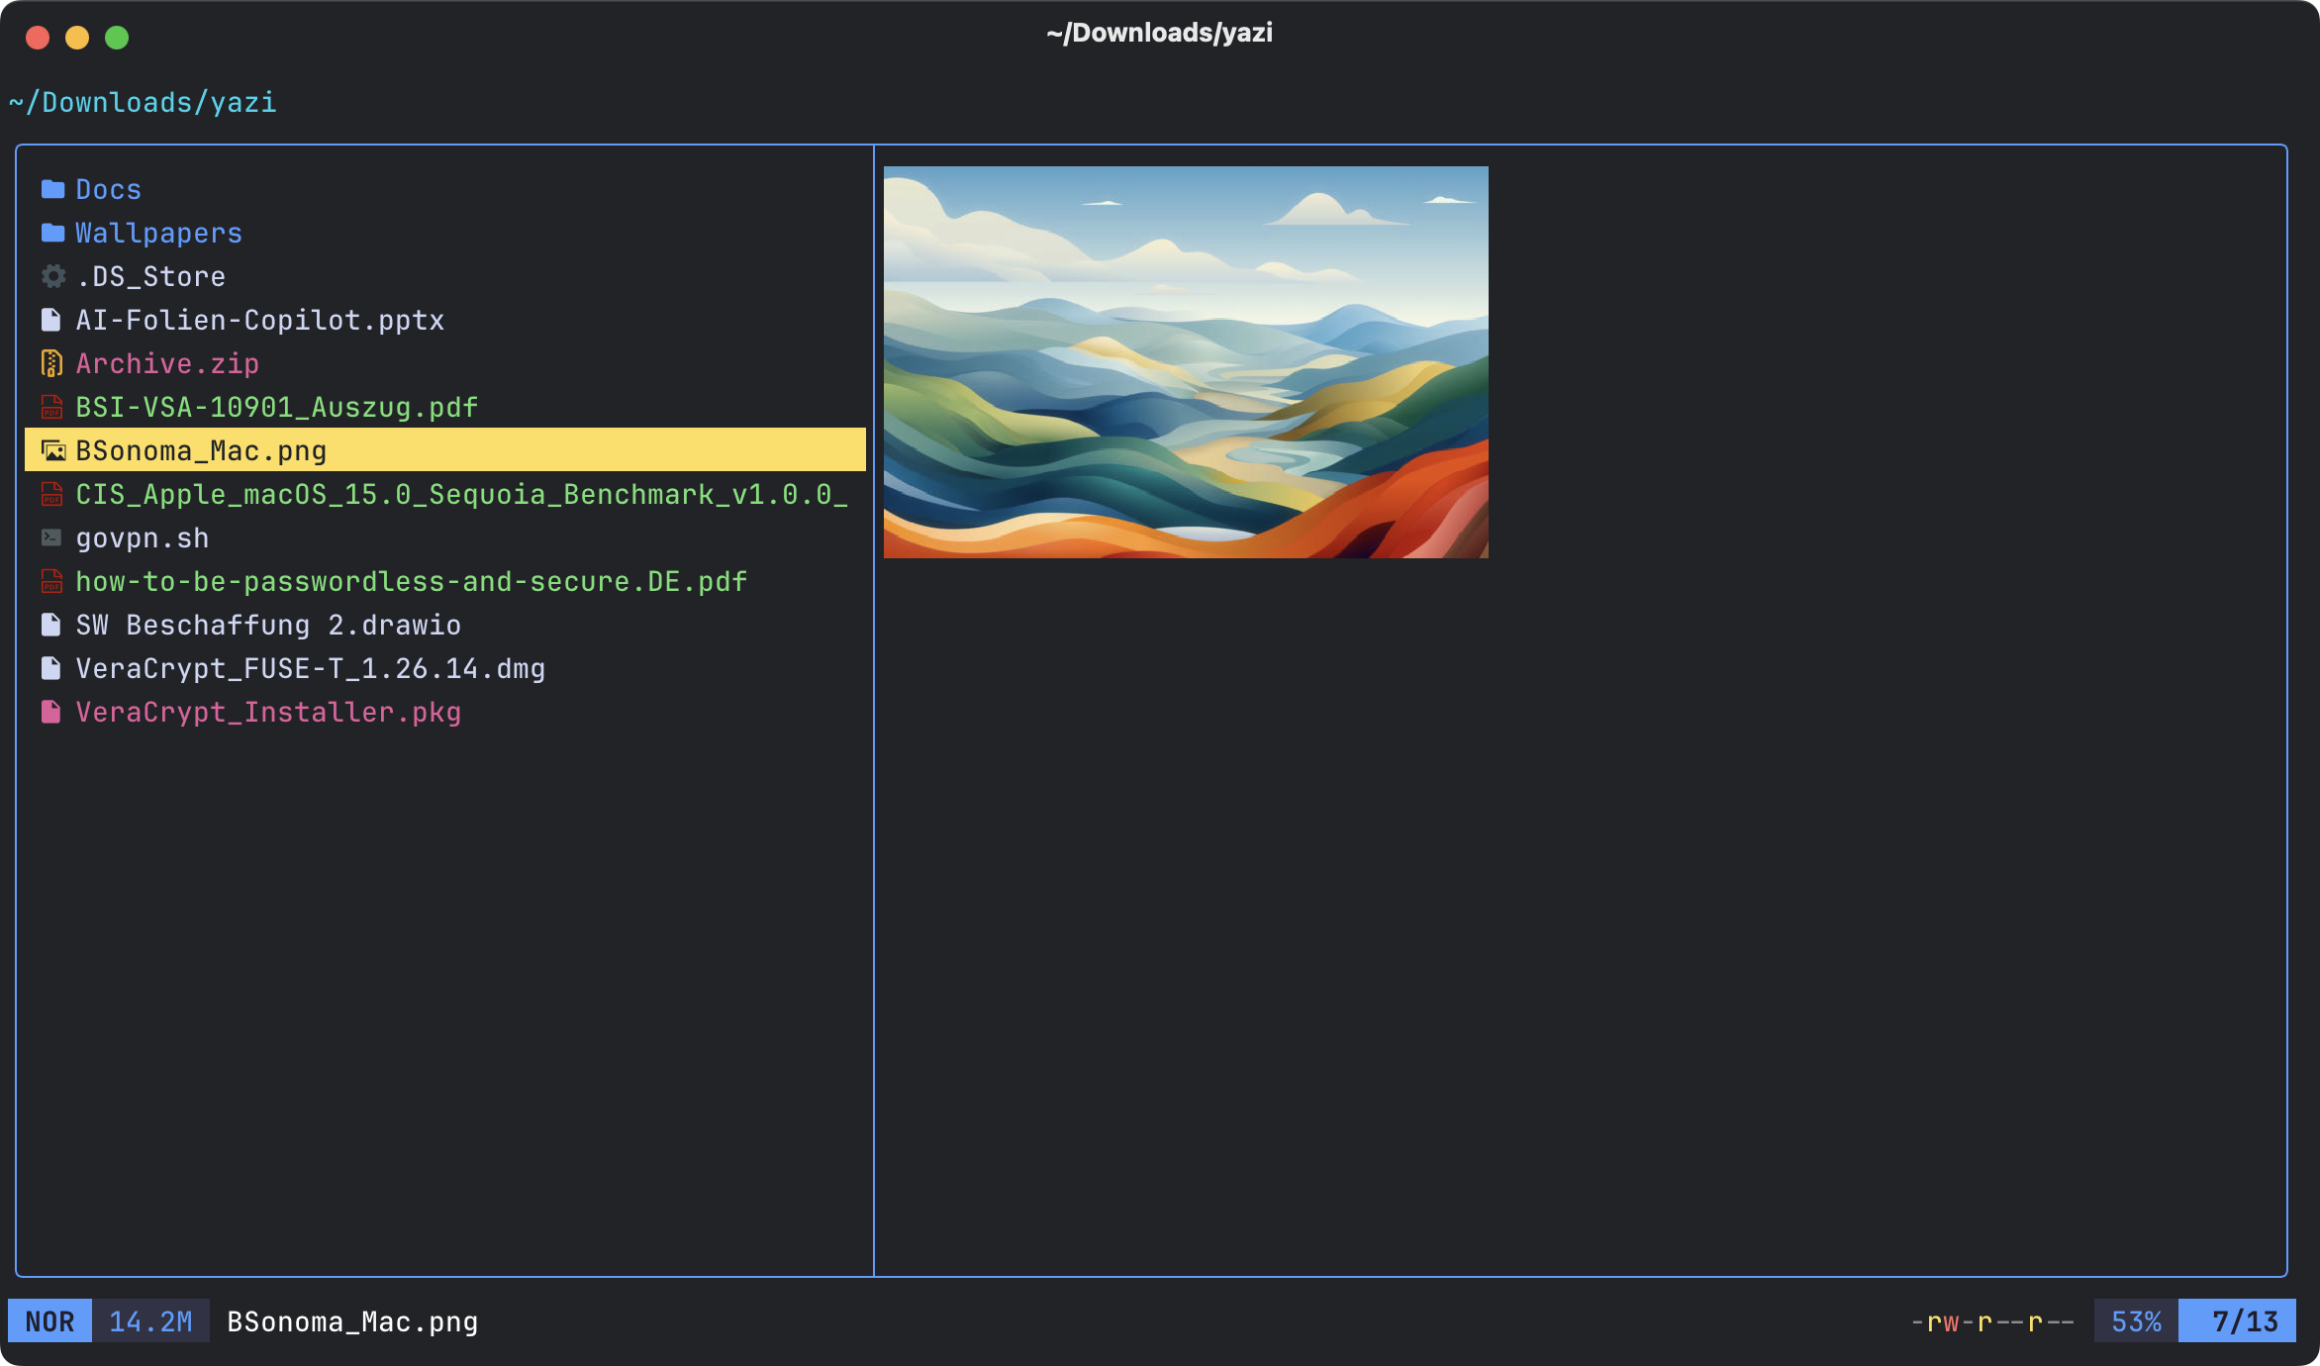2320x1366 pixels.
Task: Click the BSonoma_Mac.png name in status bar
Action: point(352,1321)
